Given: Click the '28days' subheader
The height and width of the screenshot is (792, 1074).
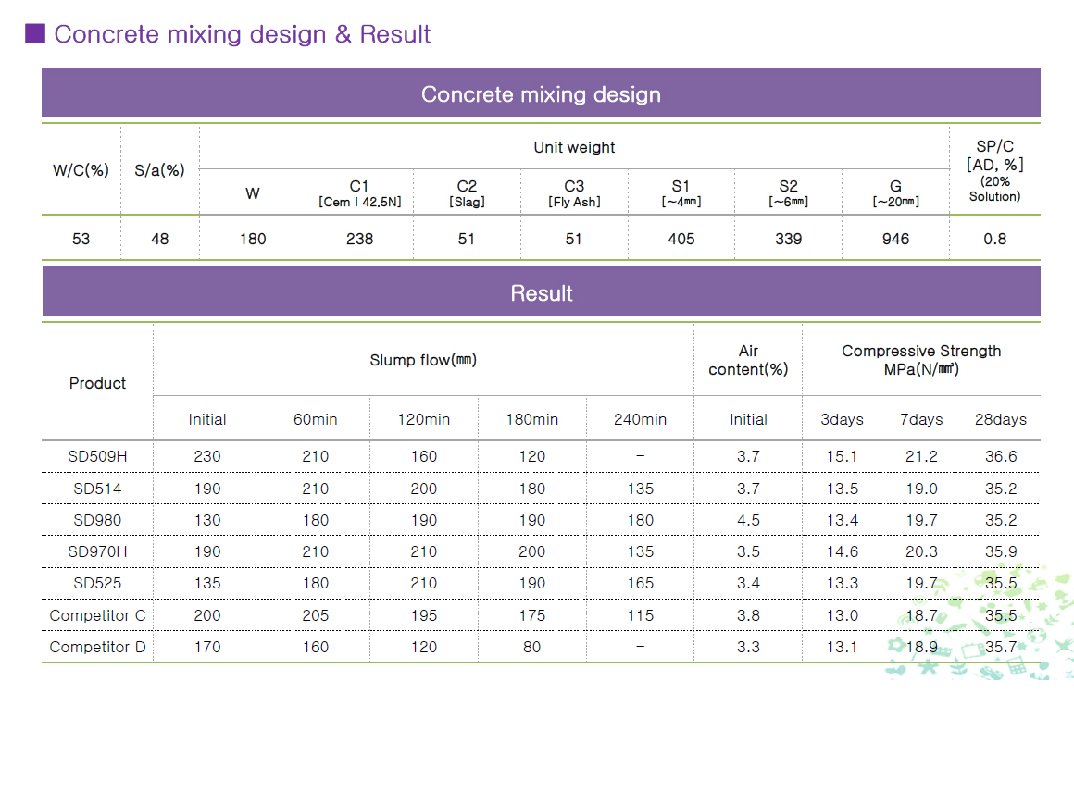Looking at the screenshot, I should 1001,420.
